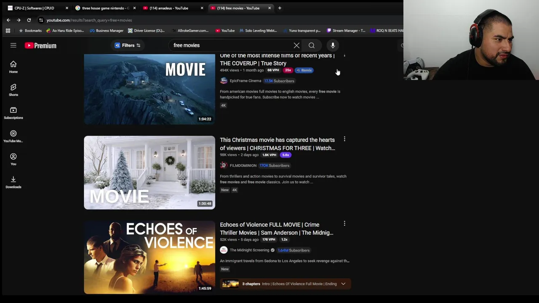
Task: Open the Ao Haru Ride bookmark
Action: click(65, 31)
